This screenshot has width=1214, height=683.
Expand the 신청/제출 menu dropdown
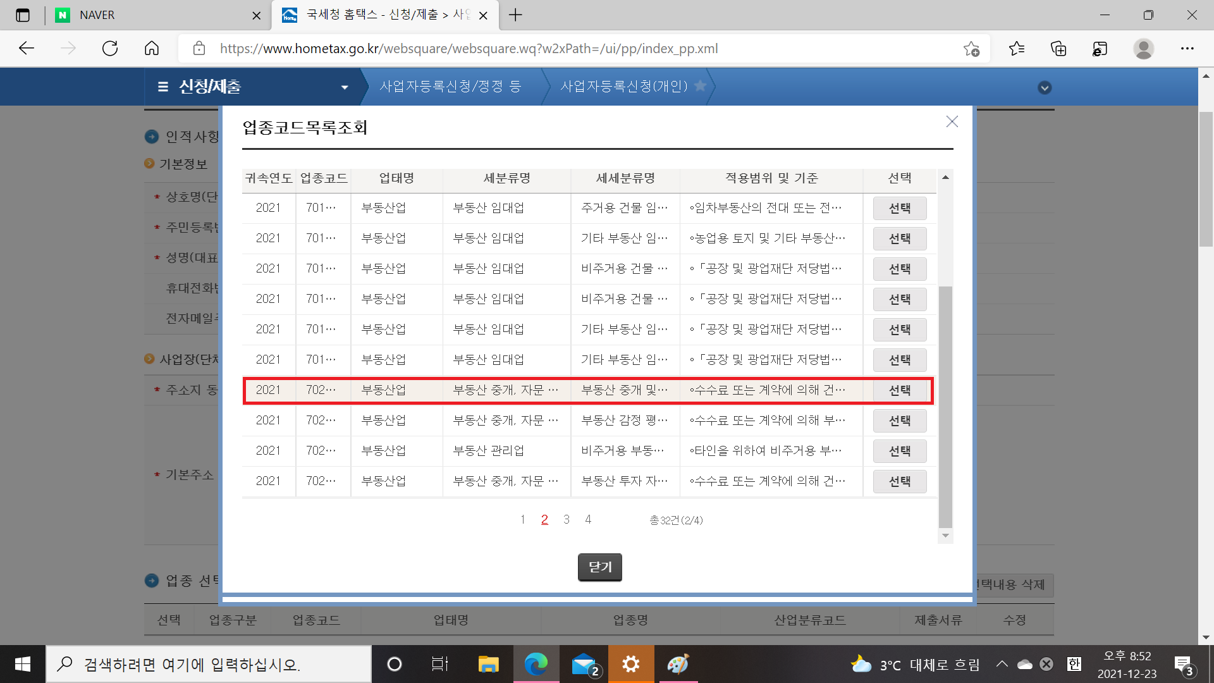click(345, 87)
